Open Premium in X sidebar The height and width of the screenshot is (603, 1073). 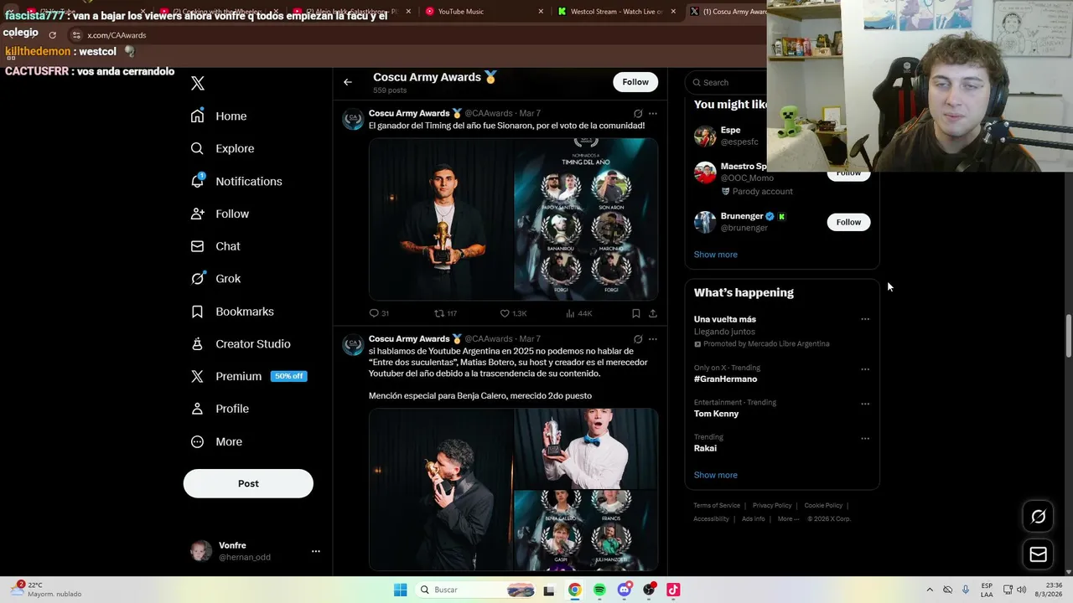(x=226, y=376)
